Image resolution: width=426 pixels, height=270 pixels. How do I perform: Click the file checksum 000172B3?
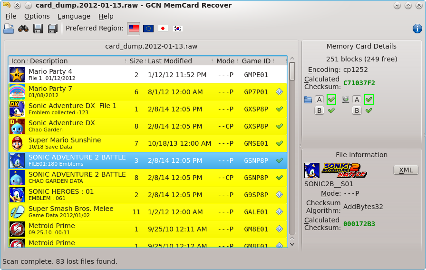click(x=359, y=224)
